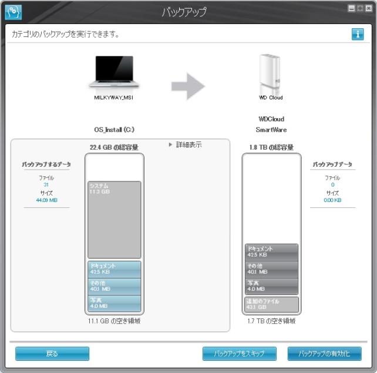This screenshot has width=377, height=373.
Task: Click the WDCloud share name text
Action: point(271,119)
